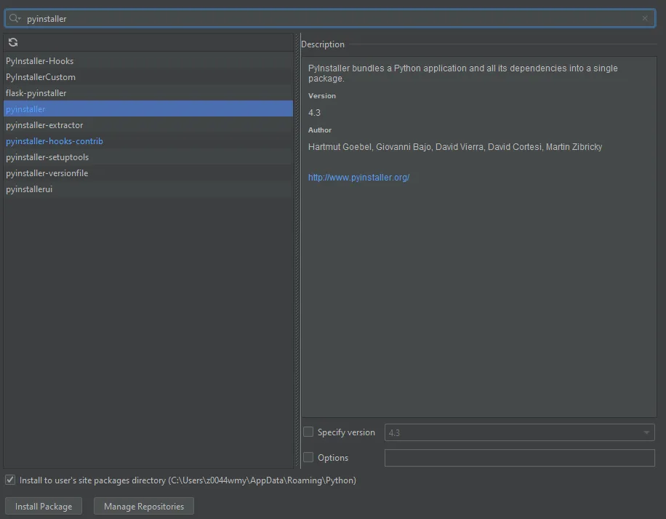Reload the package list with refresh icon
Image resolution: width=666 pixels, height=519 pixels.
[13, 42]
